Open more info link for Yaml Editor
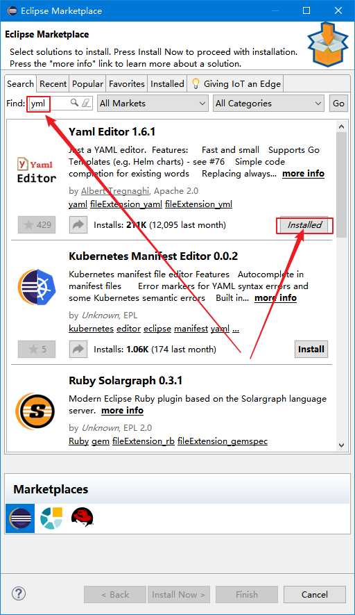355x615 pixels. point(303,173)
